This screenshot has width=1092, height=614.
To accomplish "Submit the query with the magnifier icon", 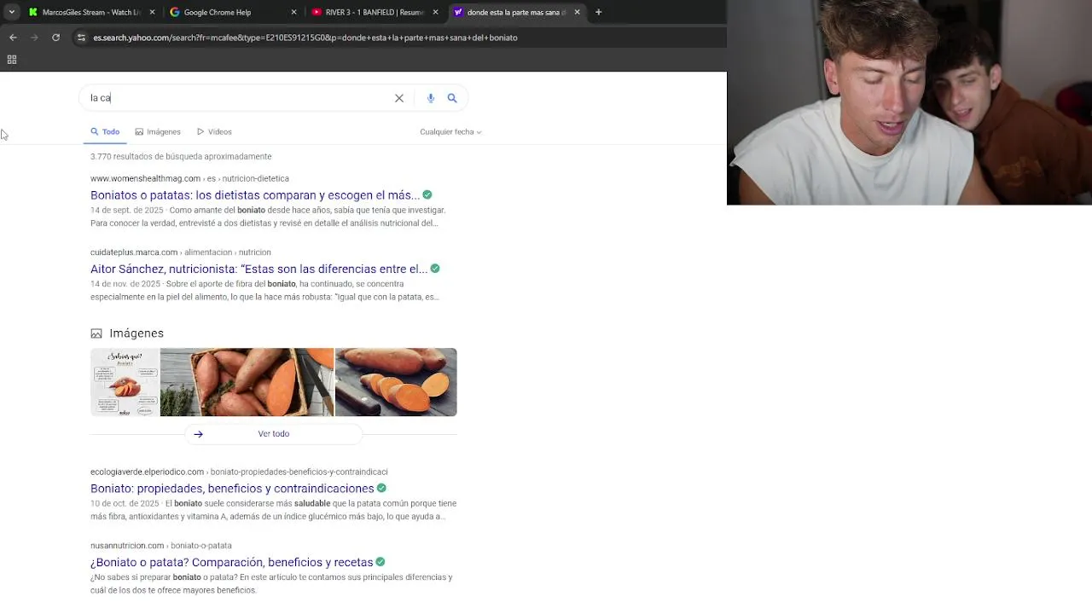I will [452, 98].
